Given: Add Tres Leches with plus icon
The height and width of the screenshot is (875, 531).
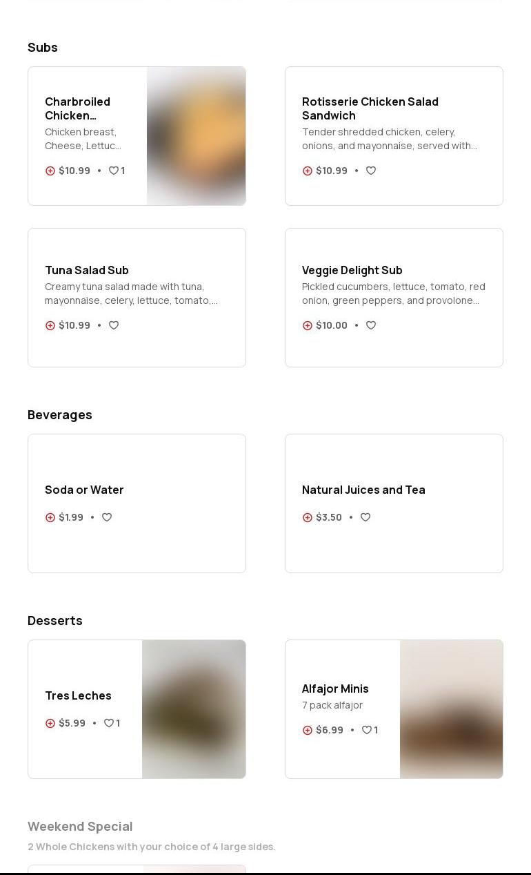Looking at the screenshot, I should (x=50, y=723).
